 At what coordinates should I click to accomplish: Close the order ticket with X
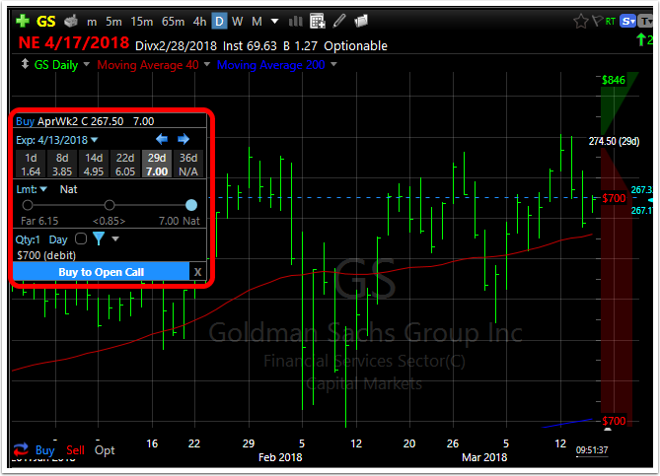197,272
